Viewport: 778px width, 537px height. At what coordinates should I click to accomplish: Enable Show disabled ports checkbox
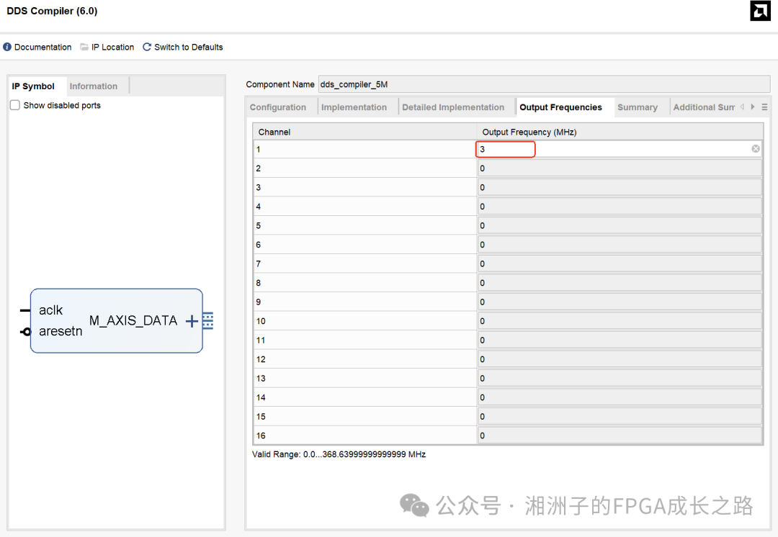[x=15, y=105]
